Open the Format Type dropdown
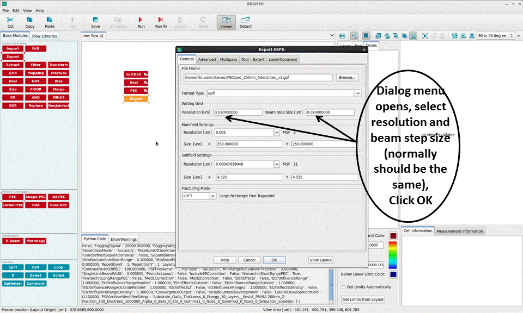The height and width of the screenshot is (313, 523). (358, 93)
